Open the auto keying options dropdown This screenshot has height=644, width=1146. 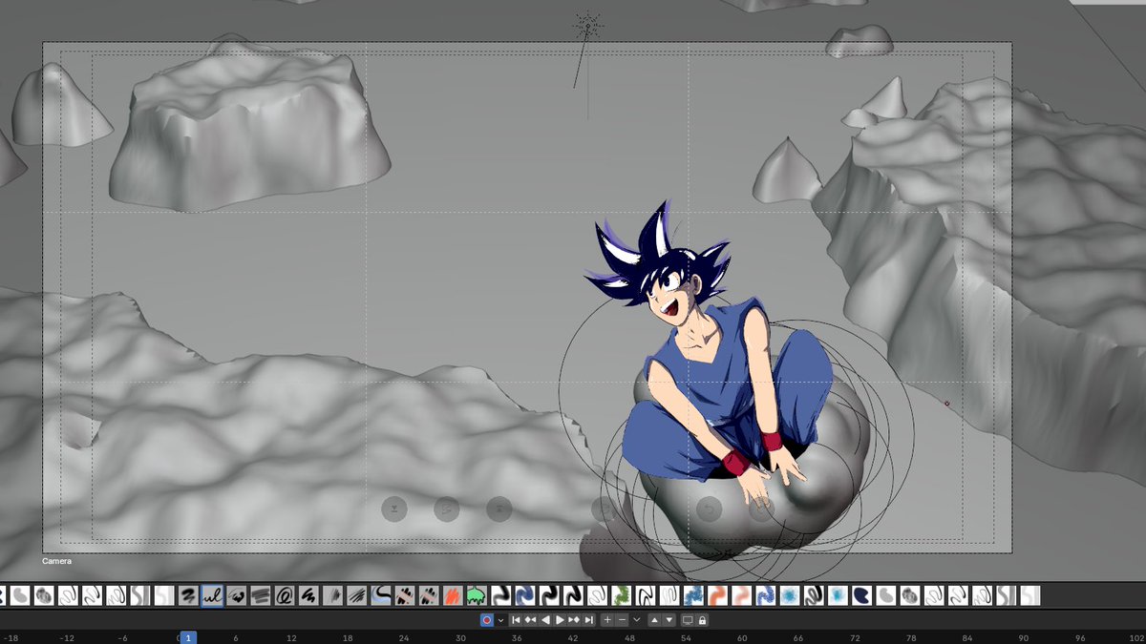click(x=500, y=620)
